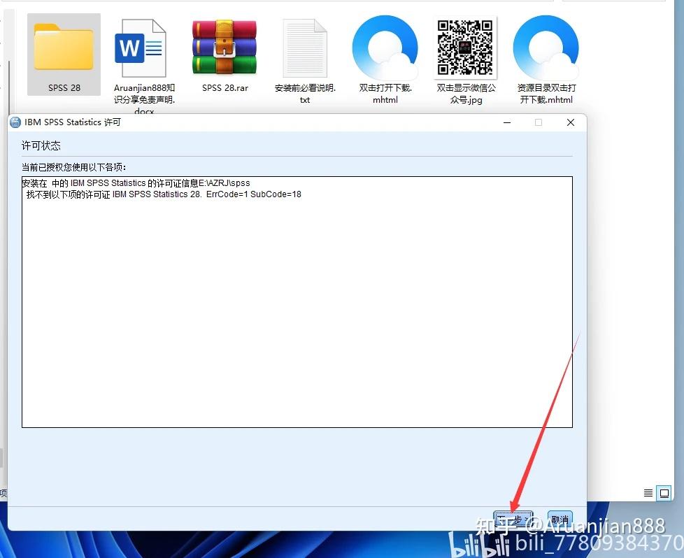The height and width of the screenshot is (558, 684).
Task: Open the 安装前必看说明.txt file
Action: click(x=305, y=47)
